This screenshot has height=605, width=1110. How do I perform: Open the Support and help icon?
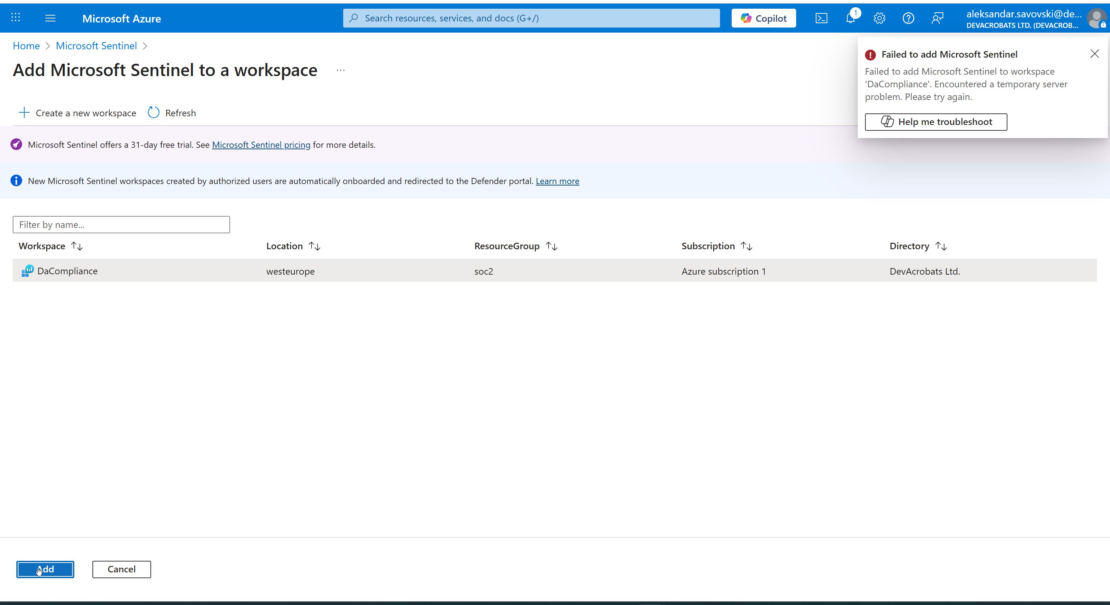coord(909,18)
